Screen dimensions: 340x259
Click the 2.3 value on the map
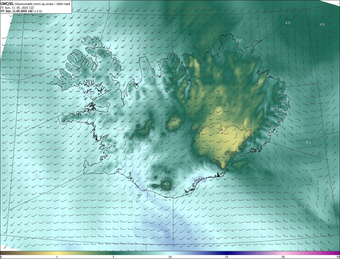(x=197, y=64)
